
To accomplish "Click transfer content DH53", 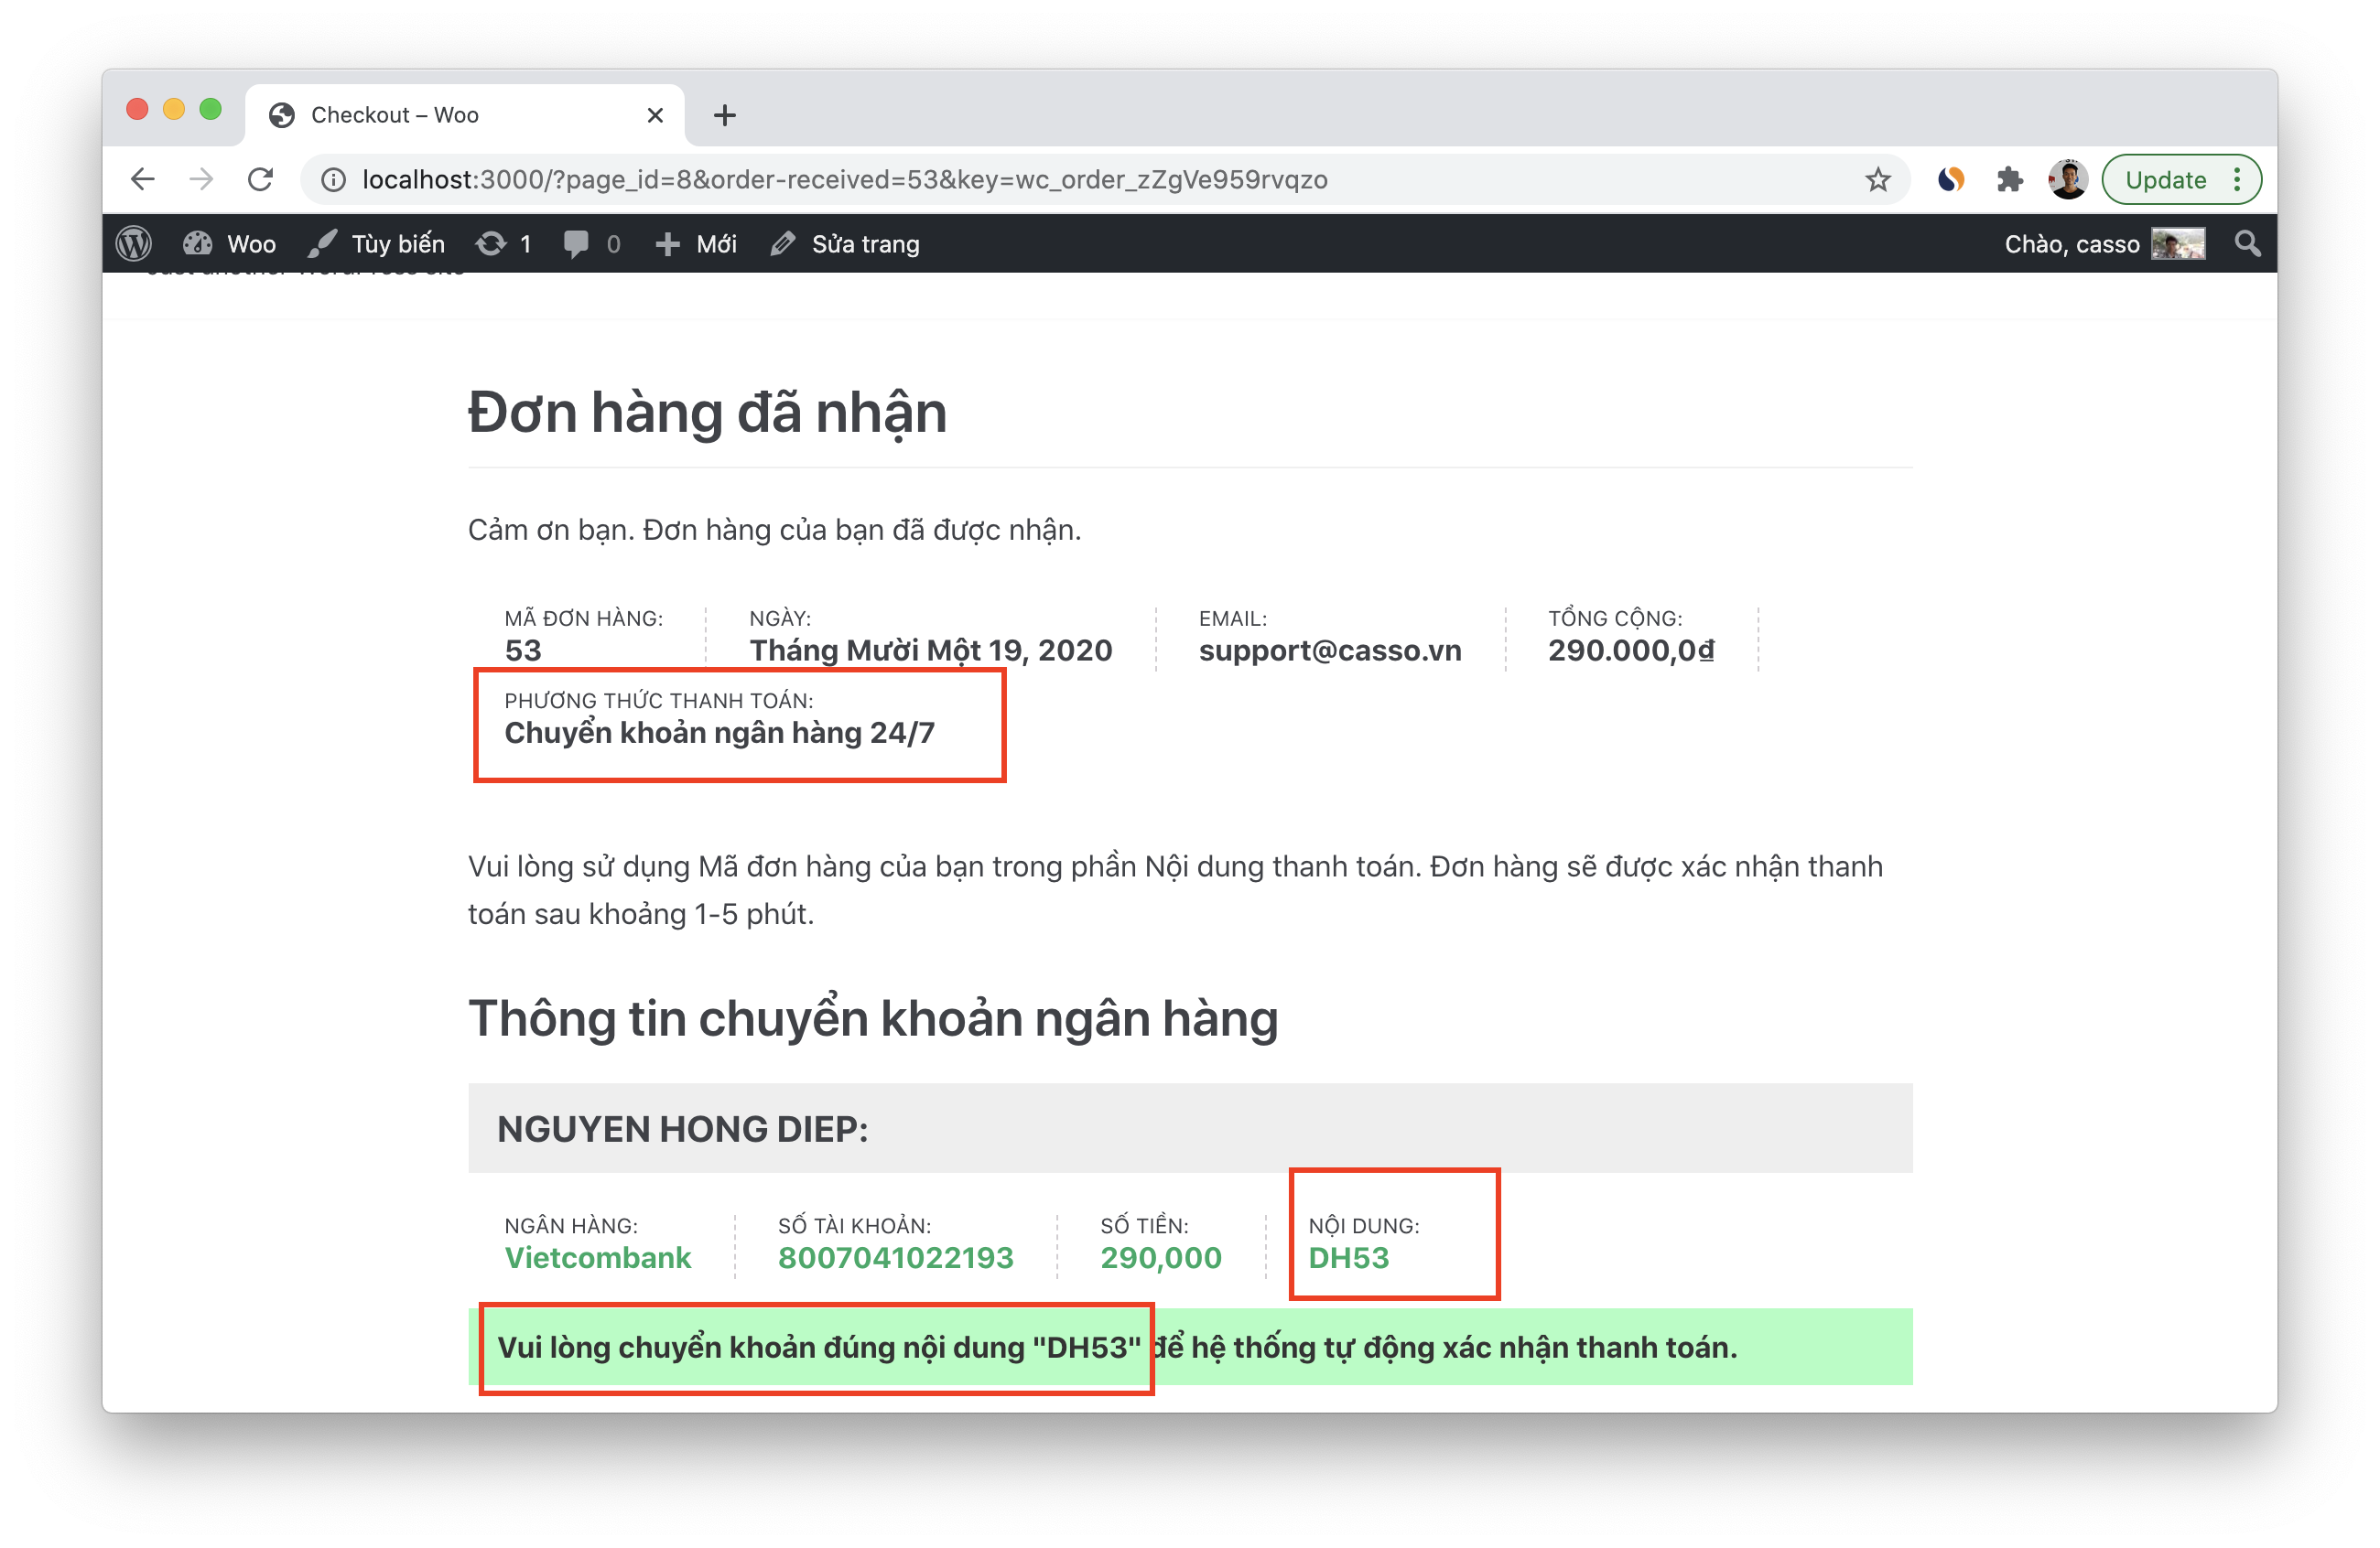I will click(x=1348, y=1258).
